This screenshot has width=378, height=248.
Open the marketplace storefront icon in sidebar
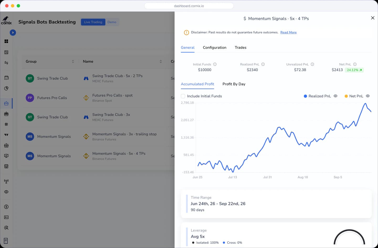[6, 166]
